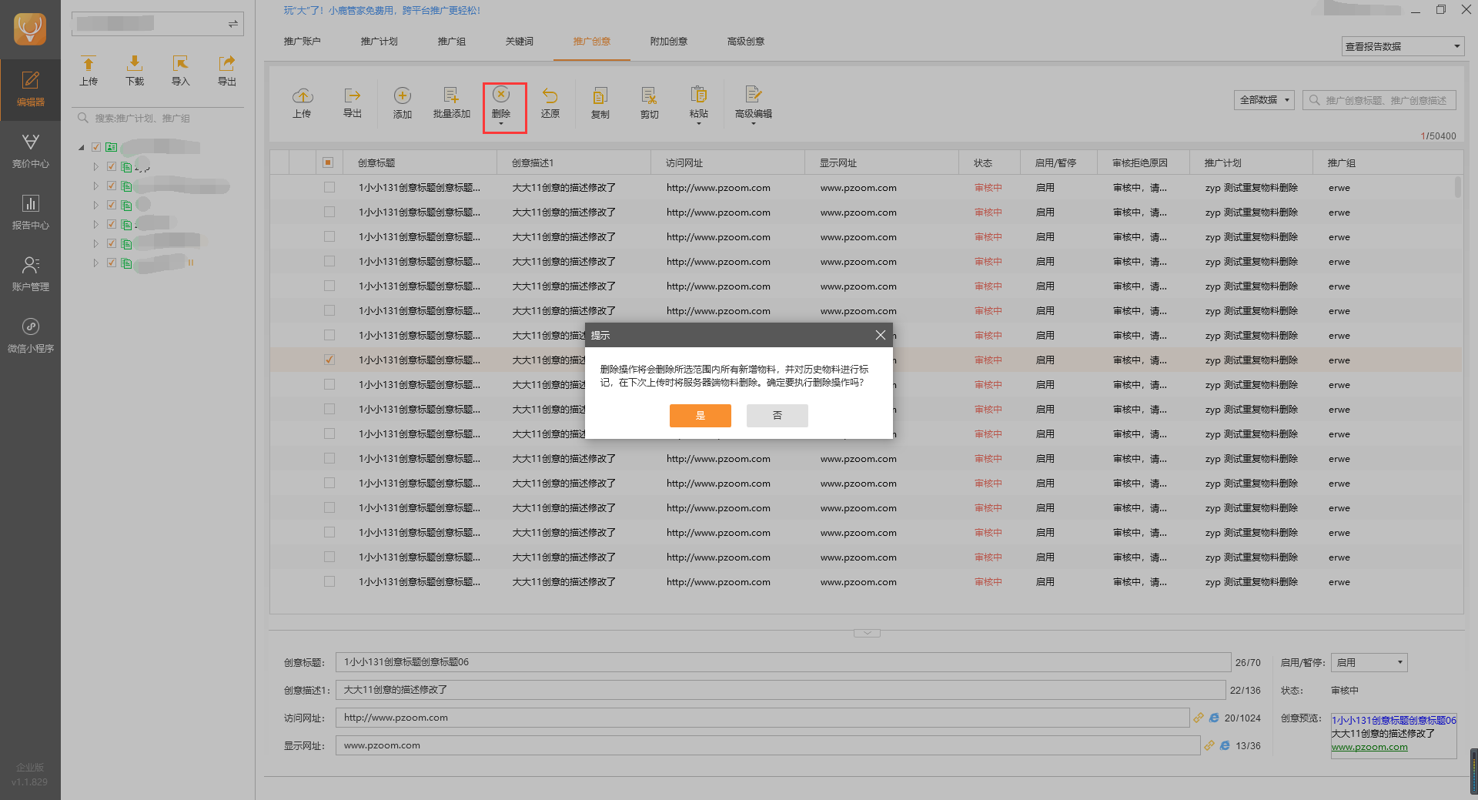Uncheck the highlighted selected row checkbox
This screenshot has width=1478, height=800.
[329, 360]
